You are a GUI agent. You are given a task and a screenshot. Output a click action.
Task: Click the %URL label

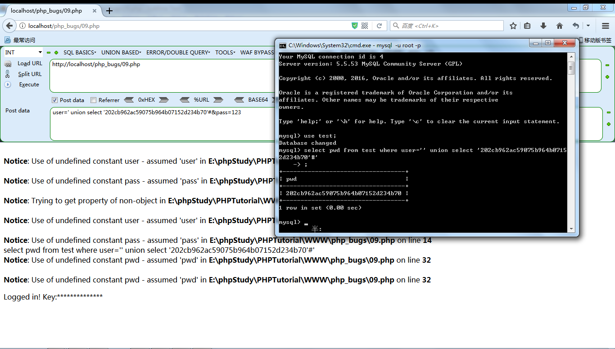[x=202, y=100]
